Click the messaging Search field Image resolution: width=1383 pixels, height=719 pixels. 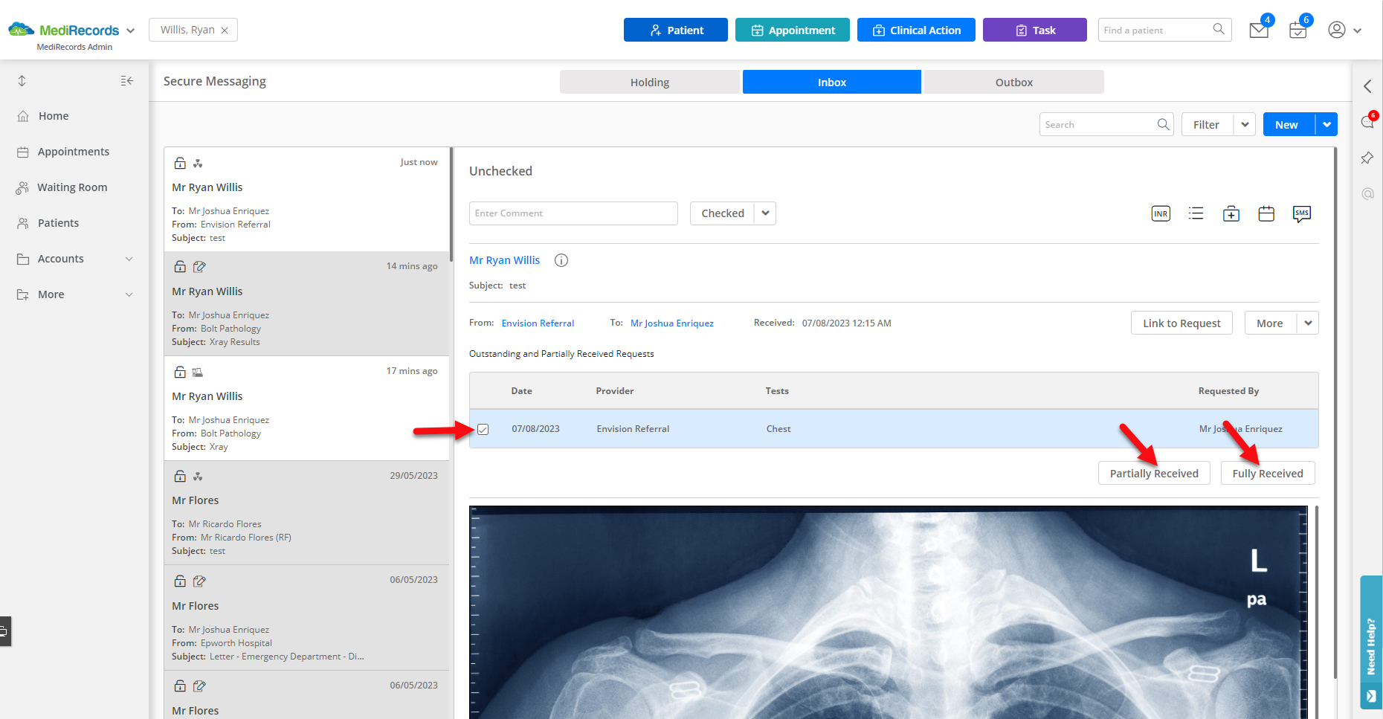click(x=1099, y=124)
